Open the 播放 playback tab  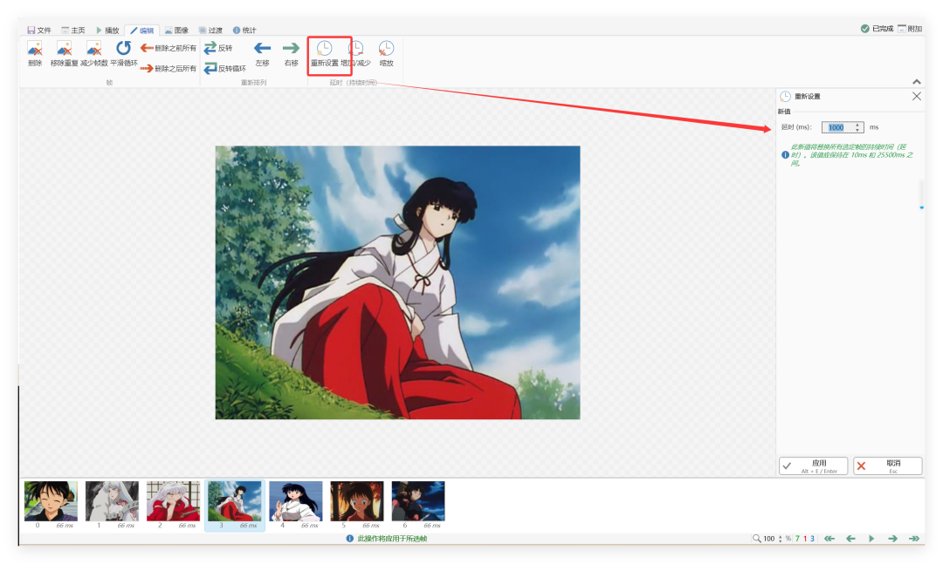(x=107, y=30)
